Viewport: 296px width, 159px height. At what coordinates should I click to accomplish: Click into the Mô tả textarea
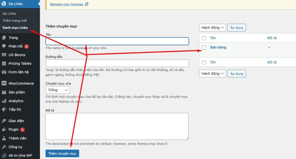coord(117,126)
